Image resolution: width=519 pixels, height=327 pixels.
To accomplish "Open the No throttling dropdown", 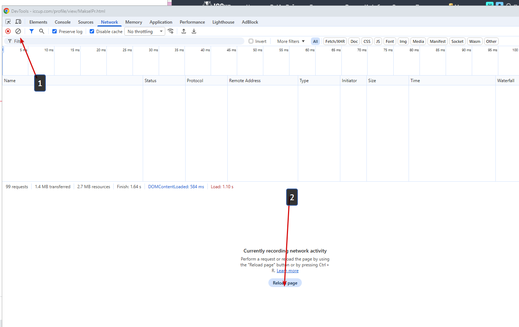I will [145, 31].
